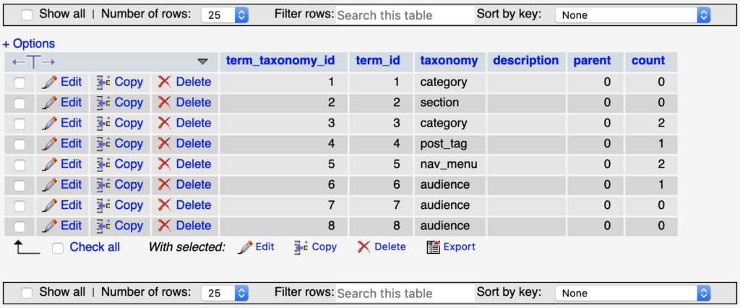Click the Export icon under With selected
This screenshot has width=740, height=308.
[434, 247]
